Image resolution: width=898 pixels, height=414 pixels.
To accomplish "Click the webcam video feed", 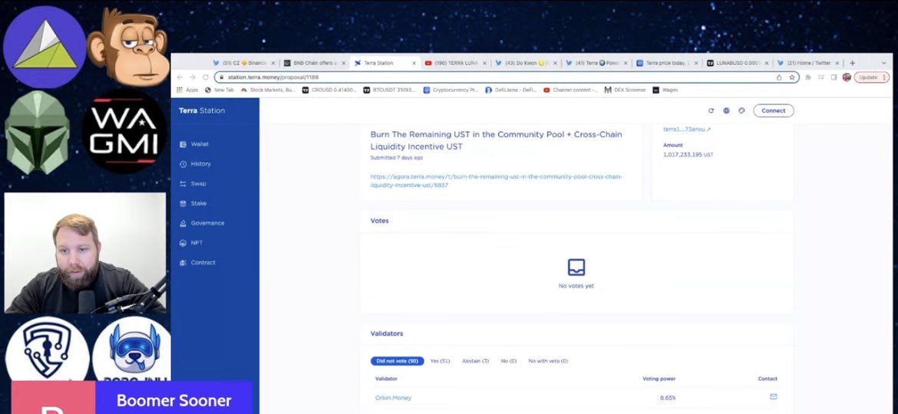I will point(84,253).
